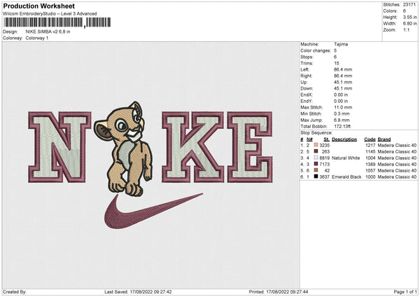Click the 'N#' column header
The width and height of the screenshot is (420, 297).
coord(309,139)
